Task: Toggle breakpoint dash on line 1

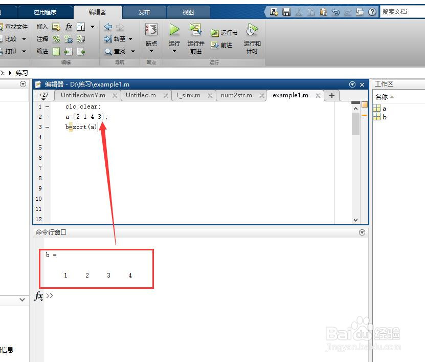Action: click(x=48, y=107)
